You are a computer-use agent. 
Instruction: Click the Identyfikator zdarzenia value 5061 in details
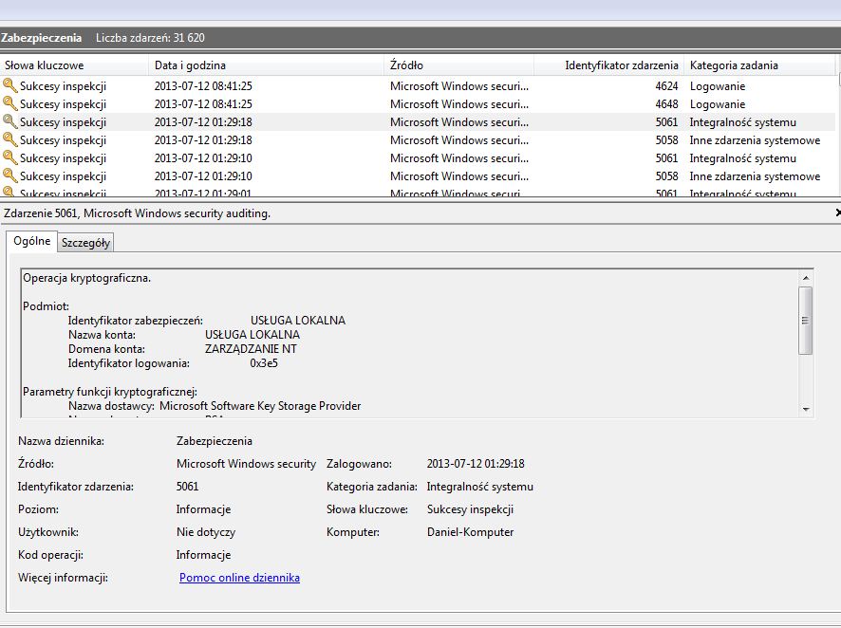(x=187, y=487)
